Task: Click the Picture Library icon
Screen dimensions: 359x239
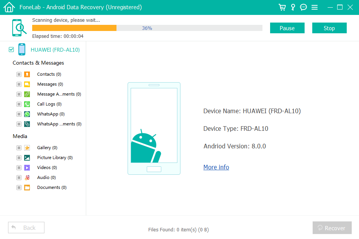Action: click(x=27, y=158)
